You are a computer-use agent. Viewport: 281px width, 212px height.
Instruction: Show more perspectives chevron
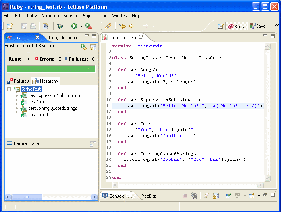coord(277,24)
